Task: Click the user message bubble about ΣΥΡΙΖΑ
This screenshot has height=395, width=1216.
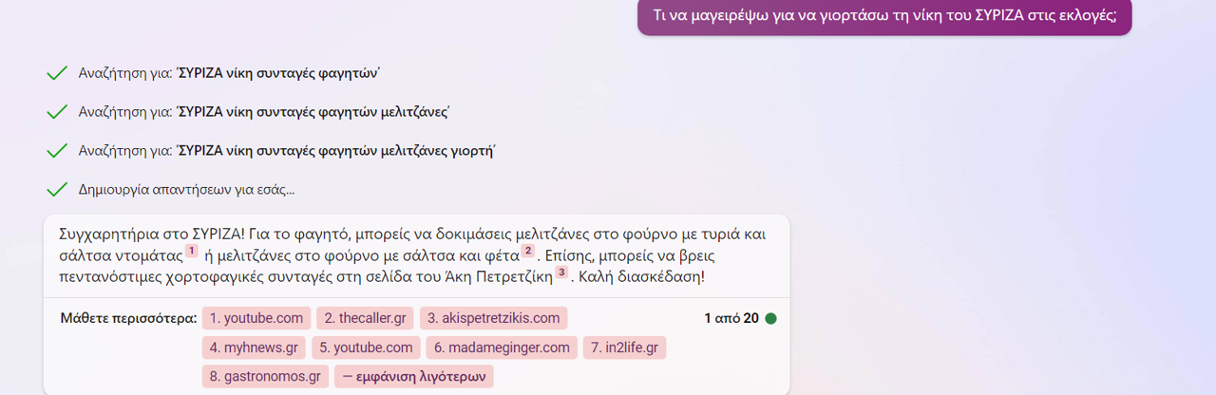Action: (x=884, y=16)
